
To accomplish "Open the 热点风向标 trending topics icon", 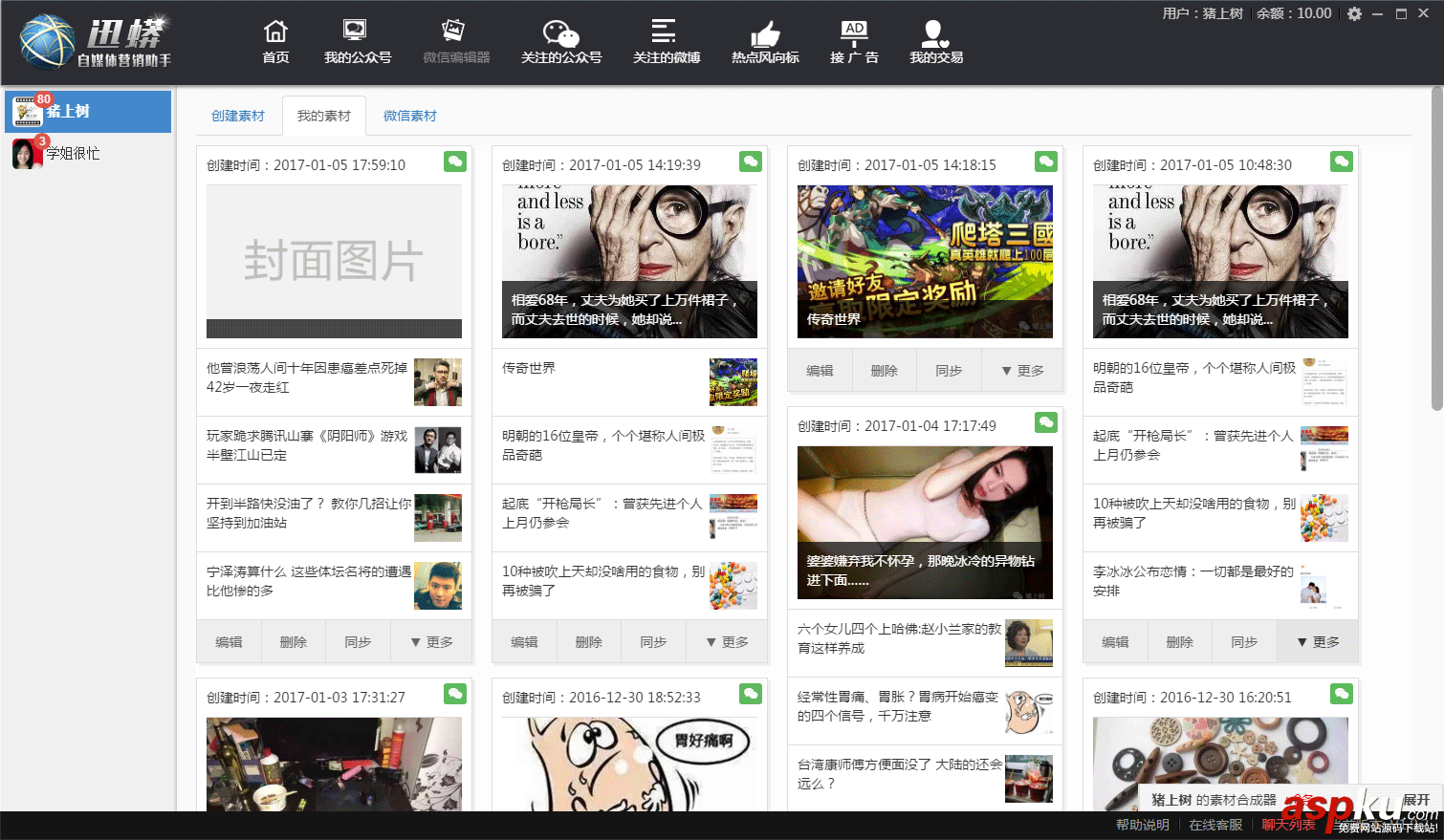I will (x=765, y=40).
